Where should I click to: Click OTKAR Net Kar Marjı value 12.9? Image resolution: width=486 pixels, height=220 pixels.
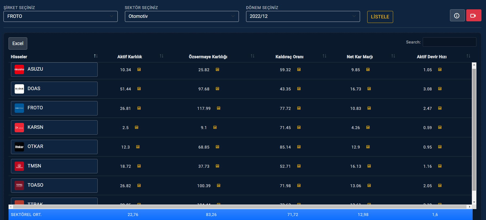coord(355,147)
